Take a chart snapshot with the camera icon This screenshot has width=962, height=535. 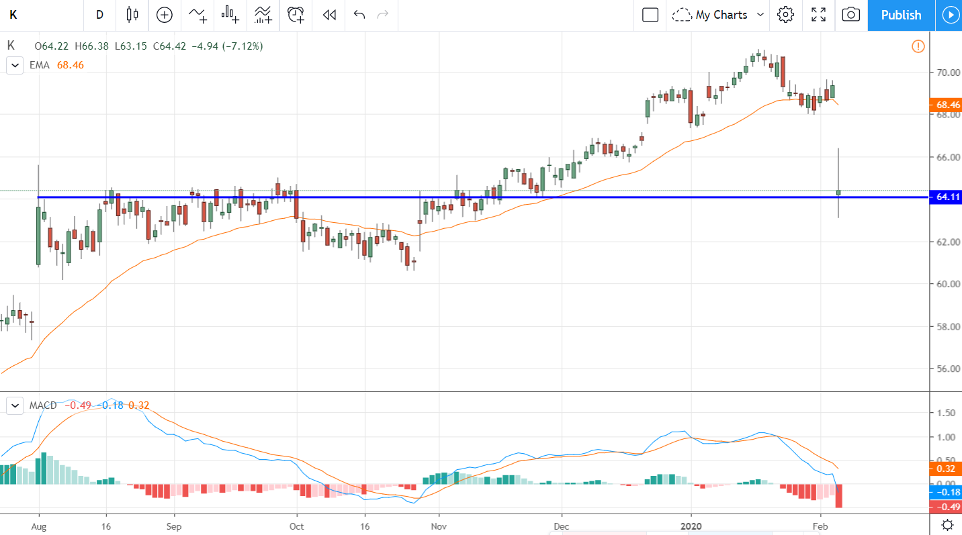(x=851, y=15)
